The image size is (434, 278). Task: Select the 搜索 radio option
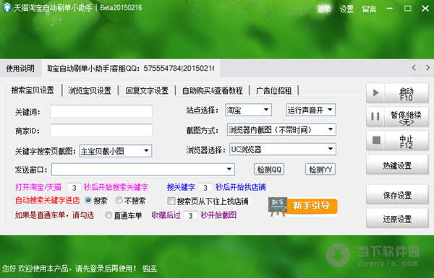(88, 200)
